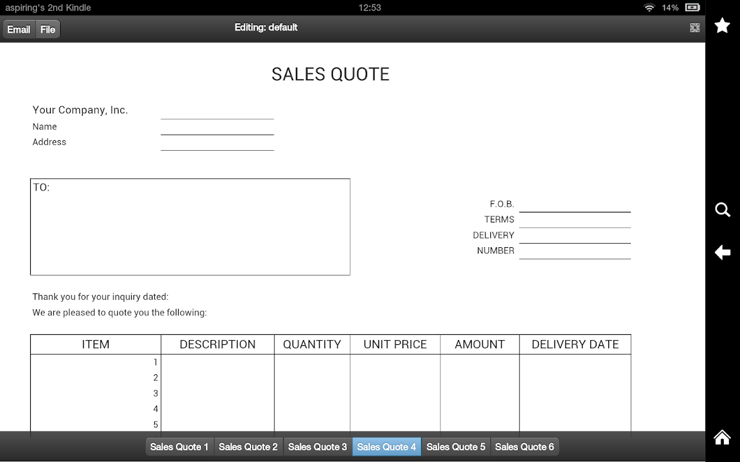The image size is (740, 462).
Task: Go to the home screen icon
Action: click(722, 437)
